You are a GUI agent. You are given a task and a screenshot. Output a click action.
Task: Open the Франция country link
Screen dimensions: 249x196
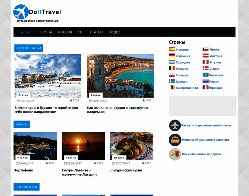coord(216,88)
